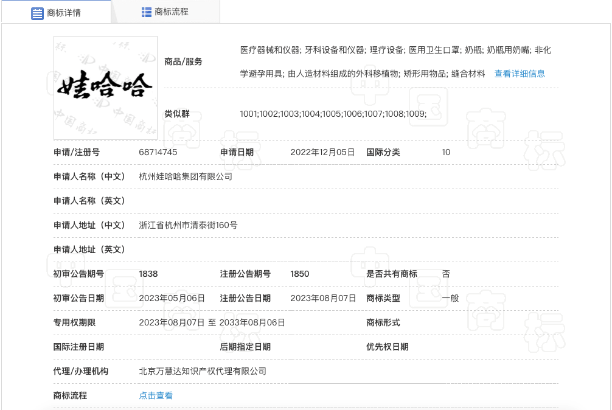Viewport: 612px width, 410px height.
Task: Click the 申请日期 field label
Action: [237, 152]
